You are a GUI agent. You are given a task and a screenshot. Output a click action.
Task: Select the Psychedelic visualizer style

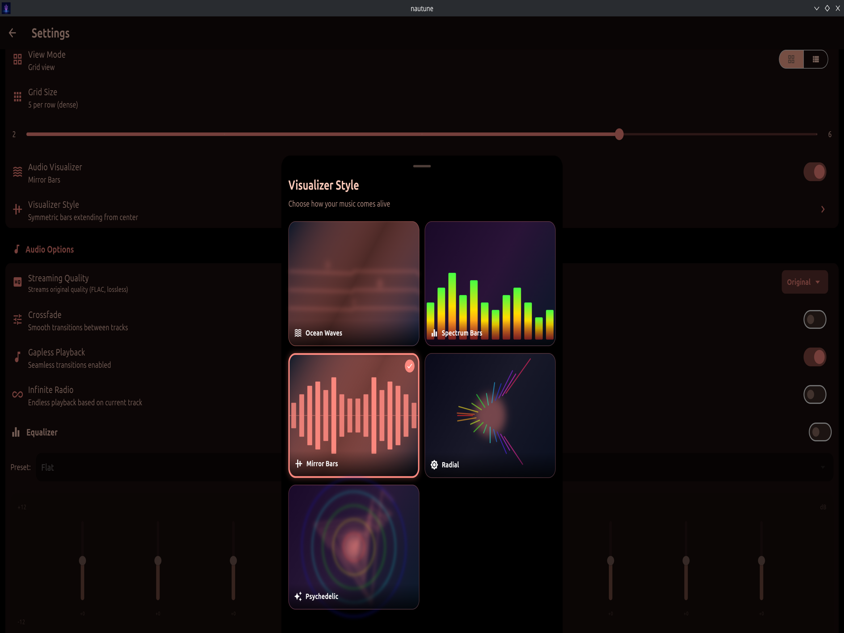(354, 547)
